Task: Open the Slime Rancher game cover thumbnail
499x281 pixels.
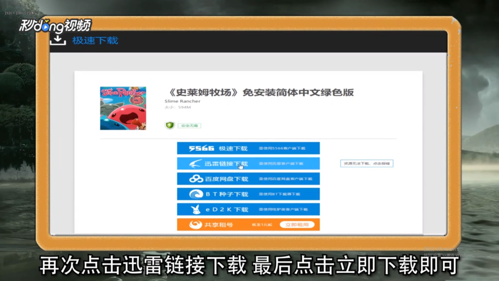Action: pyautogui.click(x=123, y=108)
